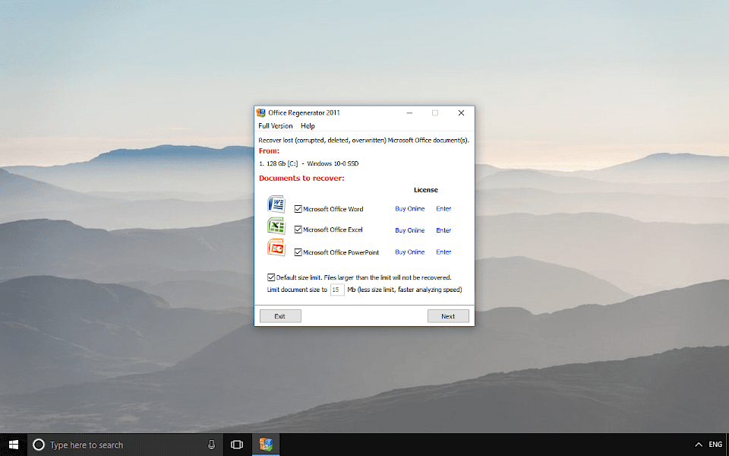Screen dimensions: 729x456
Task: Click Buy Online for Word
Action: [x=409, y=208]
